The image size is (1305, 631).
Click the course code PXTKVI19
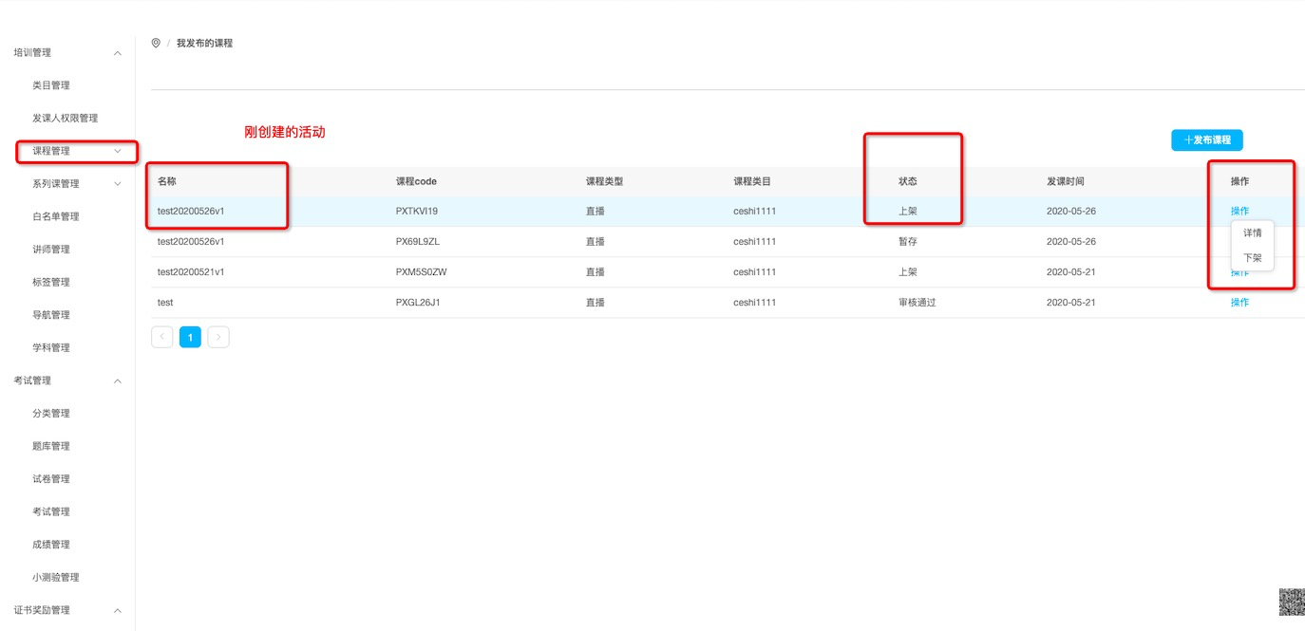tap(417, 211)
